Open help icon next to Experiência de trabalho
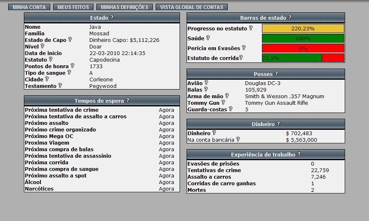369x221 pixels. (x=299, y=154)
